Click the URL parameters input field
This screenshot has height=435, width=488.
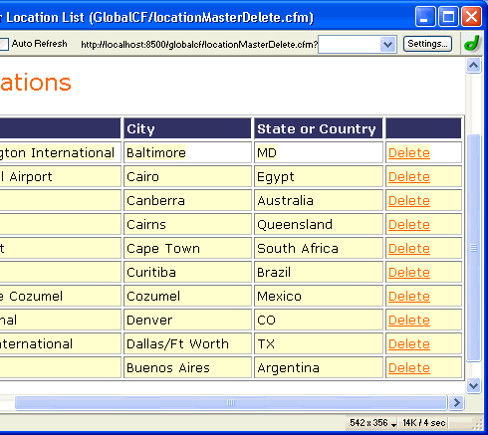349,44
